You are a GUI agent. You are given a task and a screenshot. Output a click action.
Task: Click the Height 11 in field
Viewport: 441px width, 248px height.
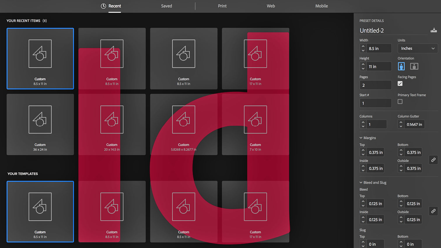[x=379, y=67]
